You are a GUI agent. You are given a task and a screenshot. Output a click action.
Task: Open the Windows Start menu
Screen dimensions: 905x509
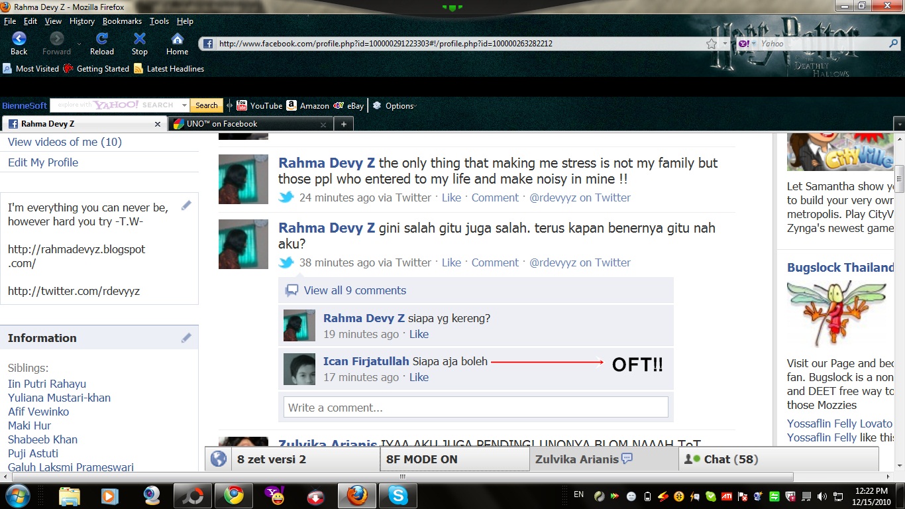tap(17, 495)
